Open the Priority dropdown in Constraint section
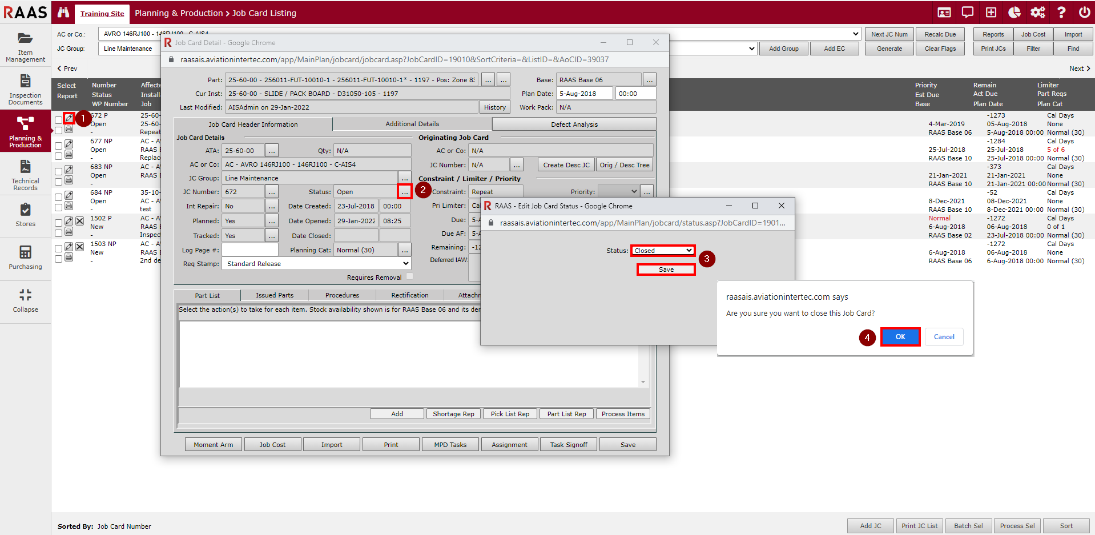This screenshot has width=1095, height=535. 618,192
